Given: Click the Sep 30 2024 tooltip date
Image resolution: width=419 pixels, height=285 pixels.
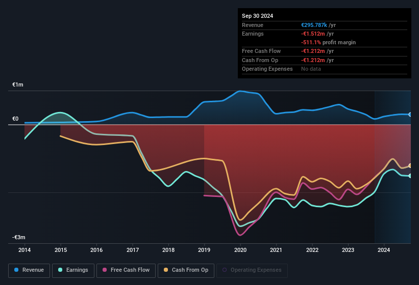Looking at the screenshot, I should click(x=257, y=16).
